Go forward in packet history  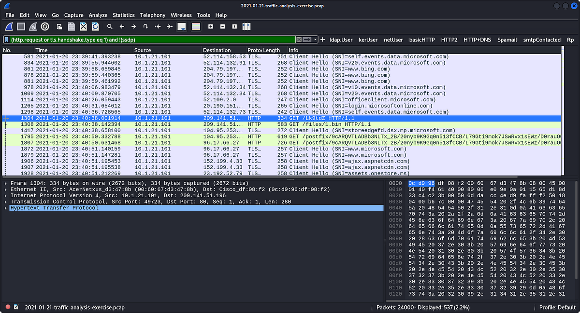tap(133, 27)
